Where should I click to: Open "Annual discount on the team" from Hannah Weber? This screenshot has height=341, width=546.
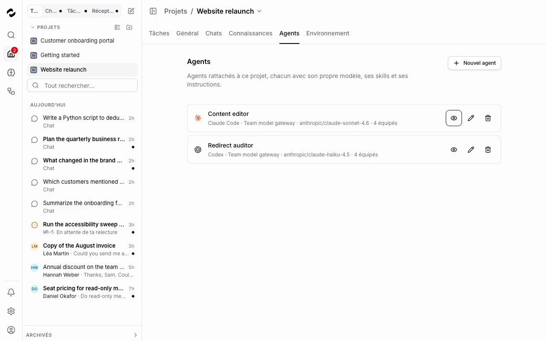[82, 271]
